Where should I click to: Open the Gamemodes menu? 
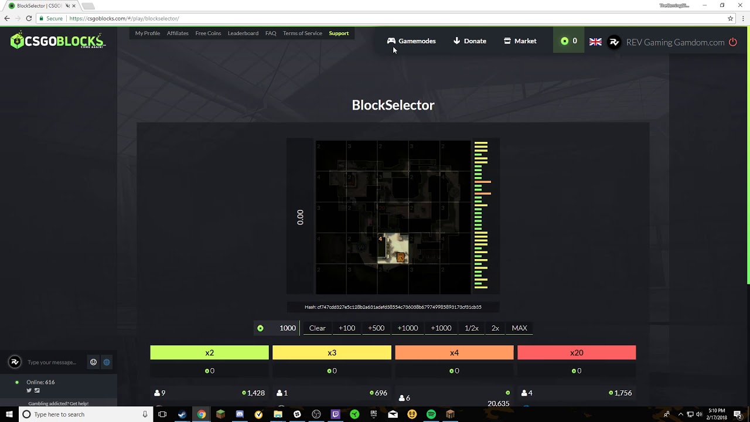pos(411,41)
